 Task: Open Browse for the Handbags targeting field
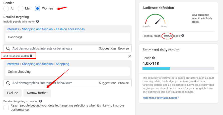[123, 48]
